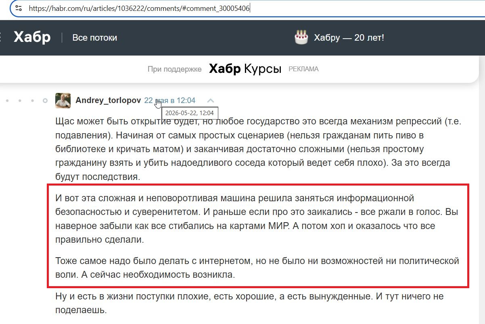The width and height of the screenshot is (485, 324).
Task: Click the comment timestamp 22 мая в 12:04
Action: coord(170,101)
